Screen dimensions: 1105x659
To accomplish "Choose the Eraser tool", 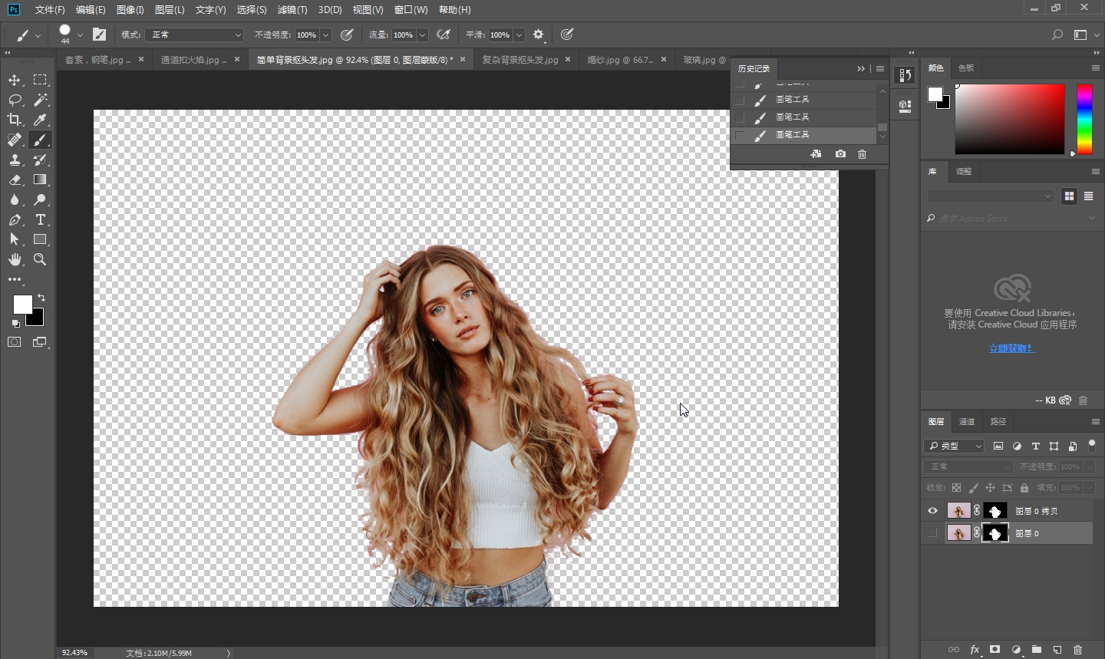I will pyautogui.click(x=15, y=180).
